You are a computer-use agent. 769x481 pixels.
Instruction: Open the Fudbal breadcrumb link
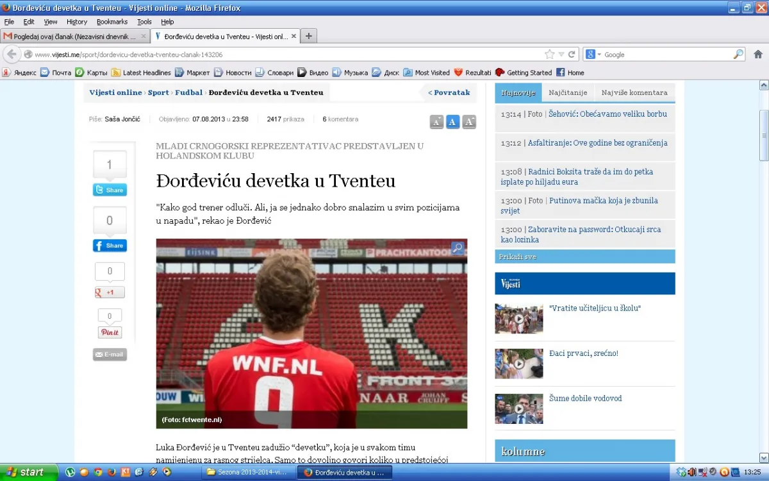click(188, 92)
